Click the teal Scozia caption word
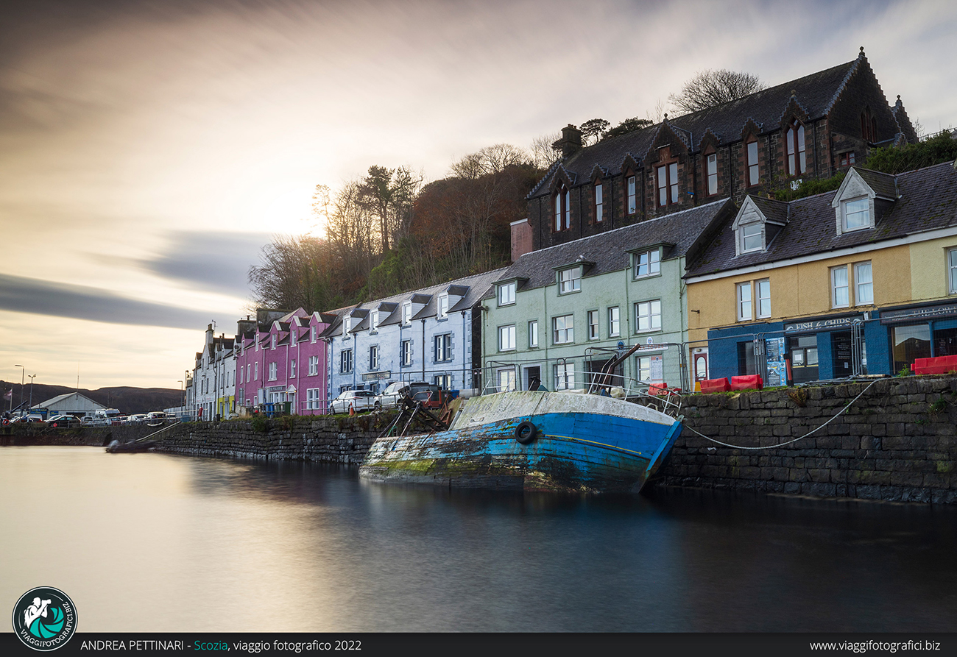This screenshot has height=657, width=957. [x=210, y=645]
